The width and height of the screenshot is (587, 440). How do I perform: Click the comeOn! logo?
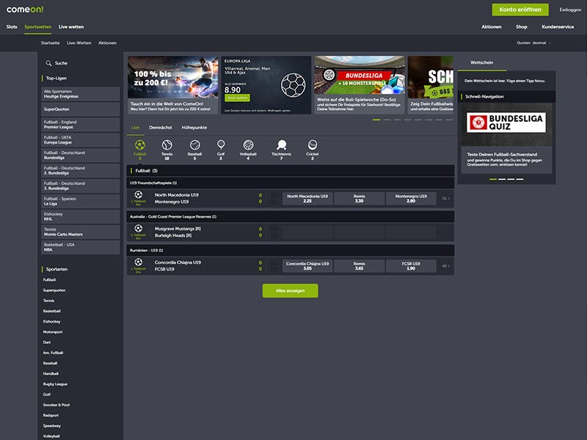click(26, 8)
